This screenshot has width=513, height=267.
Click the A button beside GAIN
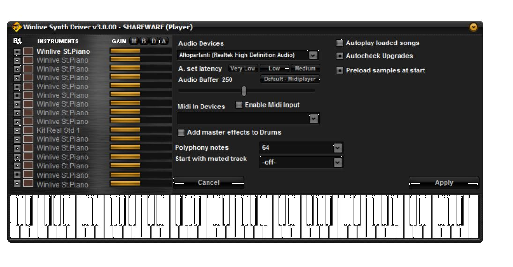[164, 41]
